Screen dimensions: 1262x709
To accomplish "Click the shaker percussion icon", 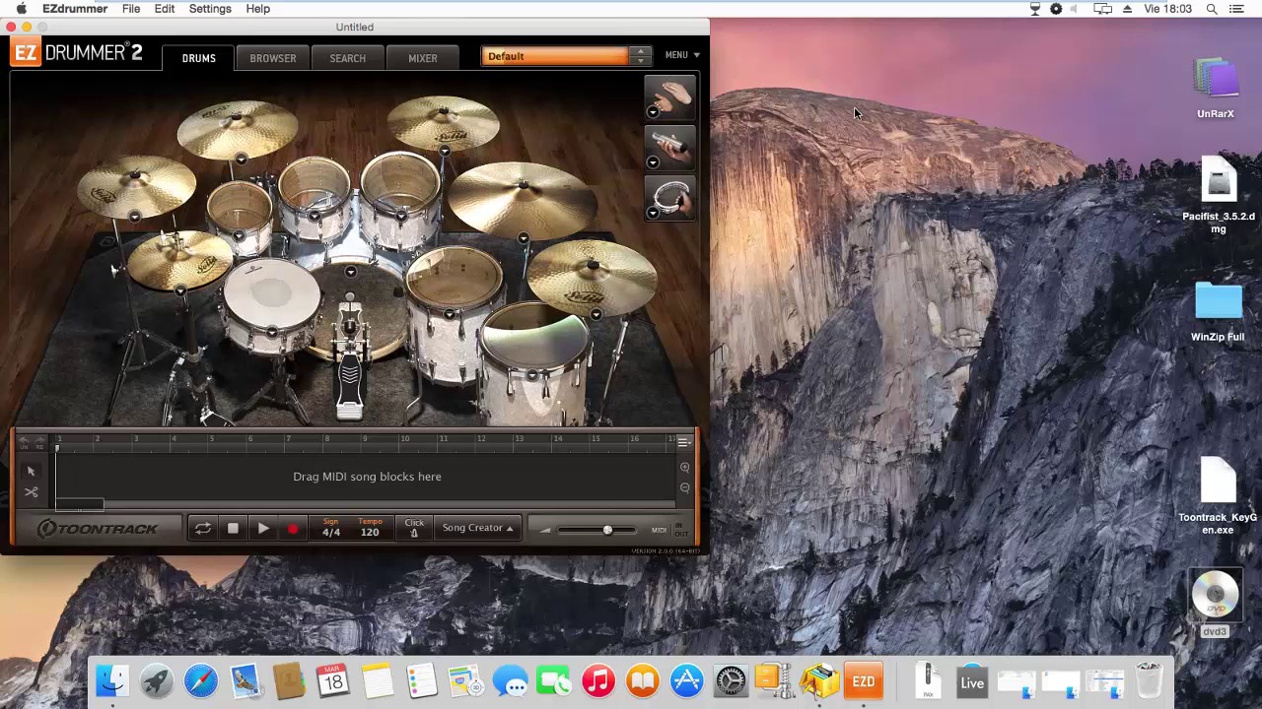I will point(670,147).
